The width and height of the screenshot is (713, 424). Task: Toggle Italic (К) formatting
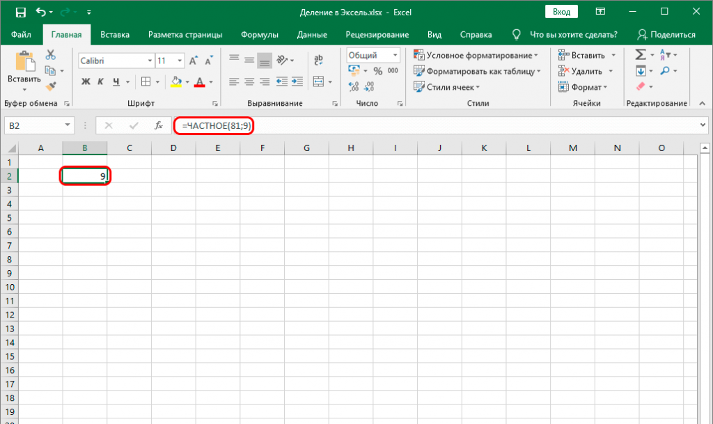(102, 81)
